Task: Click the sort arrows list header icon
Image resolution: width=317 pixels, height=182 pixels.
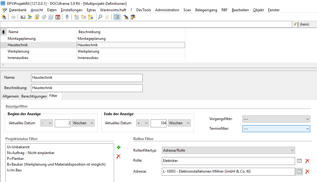Action: (x=3, y=32)
